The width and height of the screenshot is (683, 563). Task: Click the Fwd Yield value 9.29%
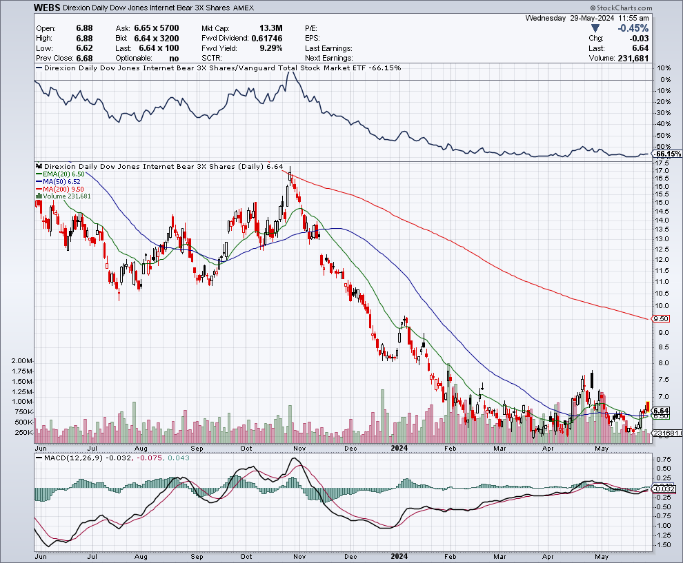[271, 48]
